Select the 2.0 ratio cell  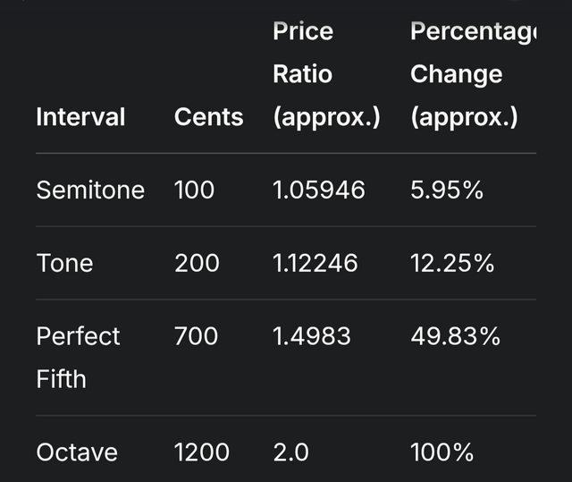(x=290, y=452)
